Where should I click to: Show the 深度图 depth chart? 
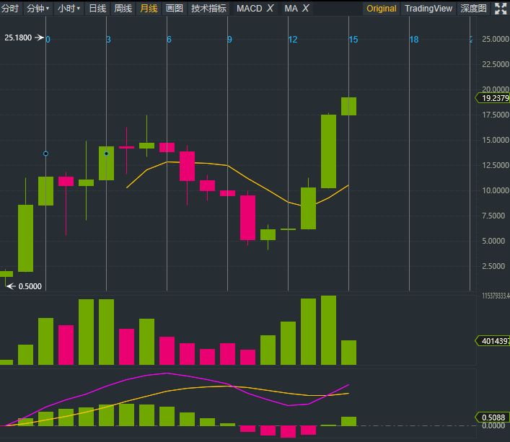tap(473, 9)
